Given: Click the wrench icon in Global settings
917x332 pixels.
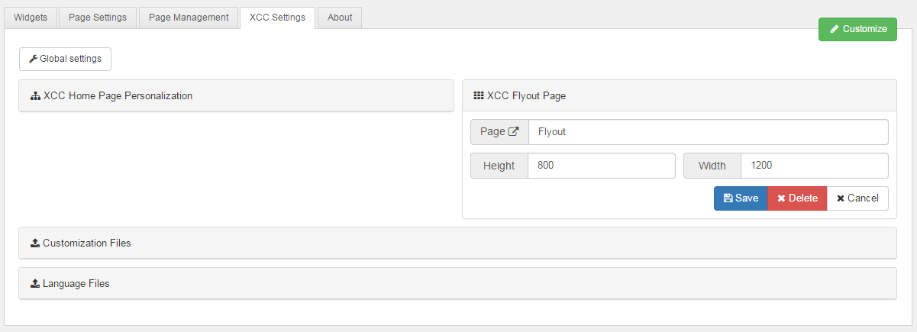Looking at the screenshot, I should pos(33,59).
